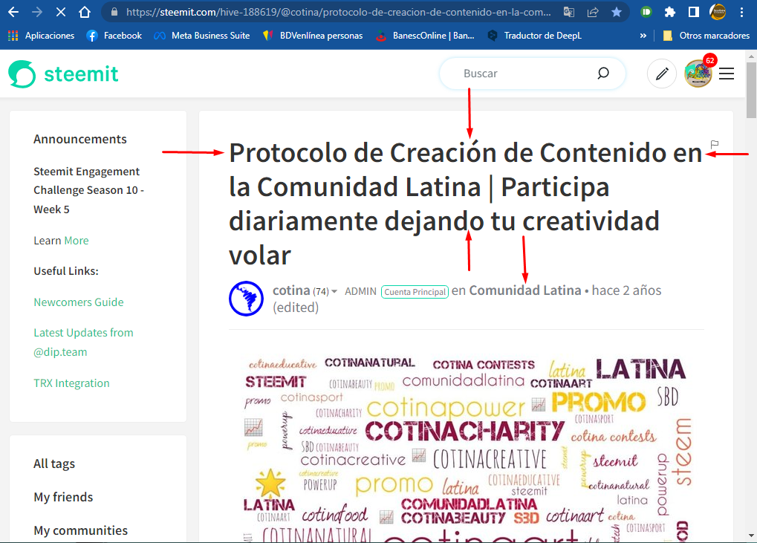Click the Steemit logo
This screenshot has width=757, height=543.
(63, 74)
